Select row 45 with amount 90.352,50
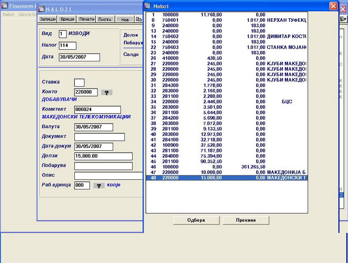Screen dimensions: 348x263 [227, 162]
